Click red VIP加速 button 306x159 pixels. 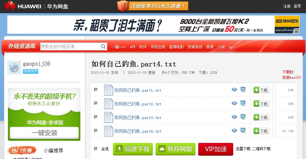coord(216,149)
